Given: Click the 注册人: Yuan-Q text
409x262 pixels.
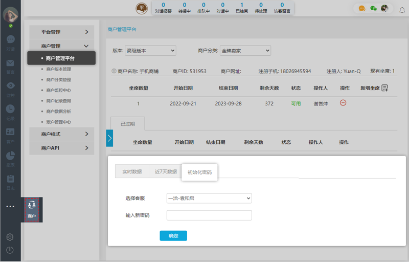Looking at the screenshot, I should click(x=344, y=71).
